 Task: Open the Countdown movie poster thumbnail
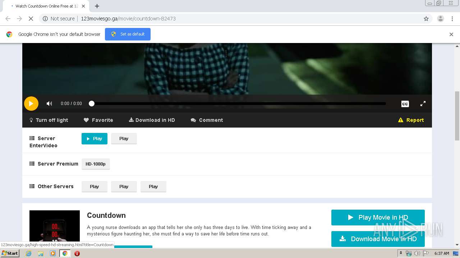point(55,229)
